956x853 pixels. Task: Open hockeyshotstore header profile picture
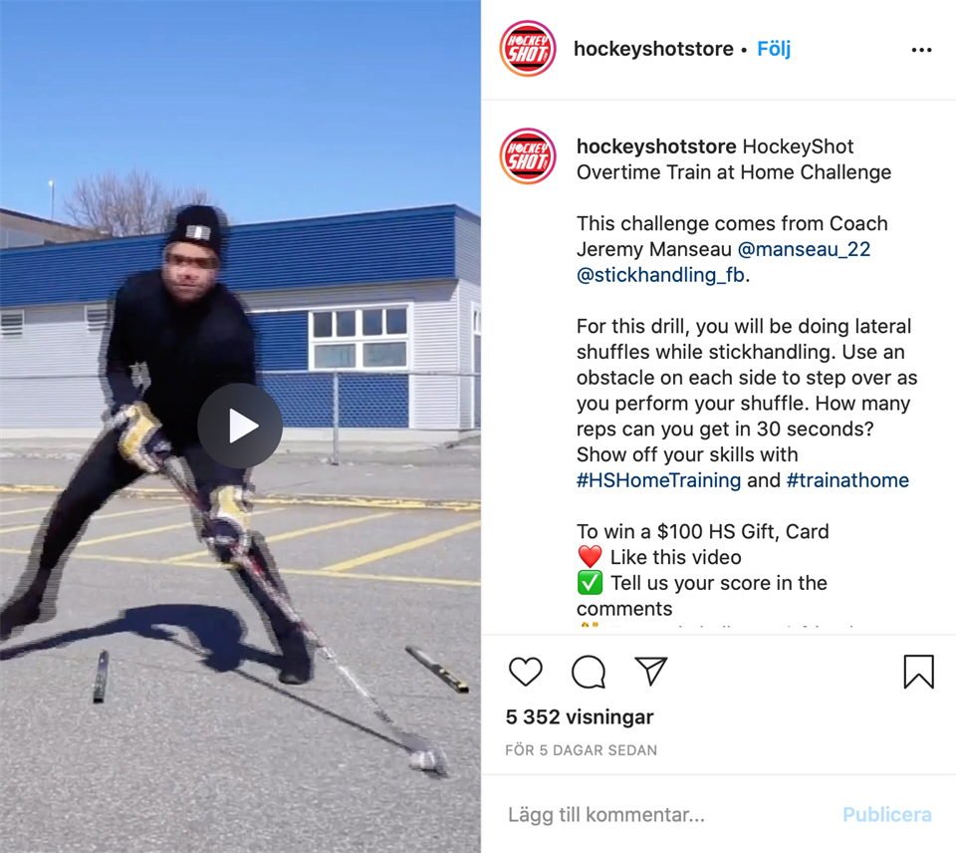point(528,49)
